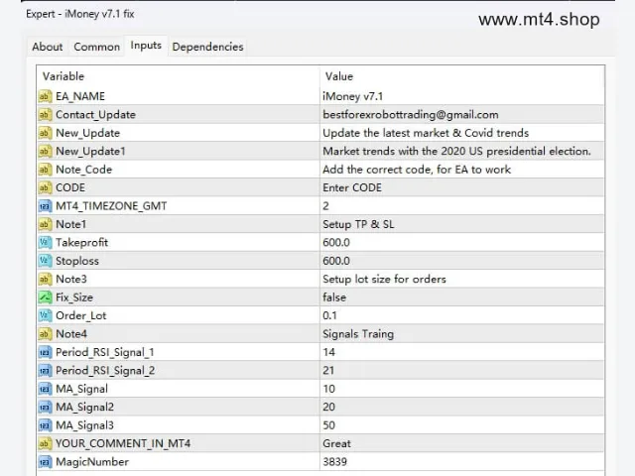Click the integer icon beside MT4_TIMEZONE_GMT

(45, 206)
